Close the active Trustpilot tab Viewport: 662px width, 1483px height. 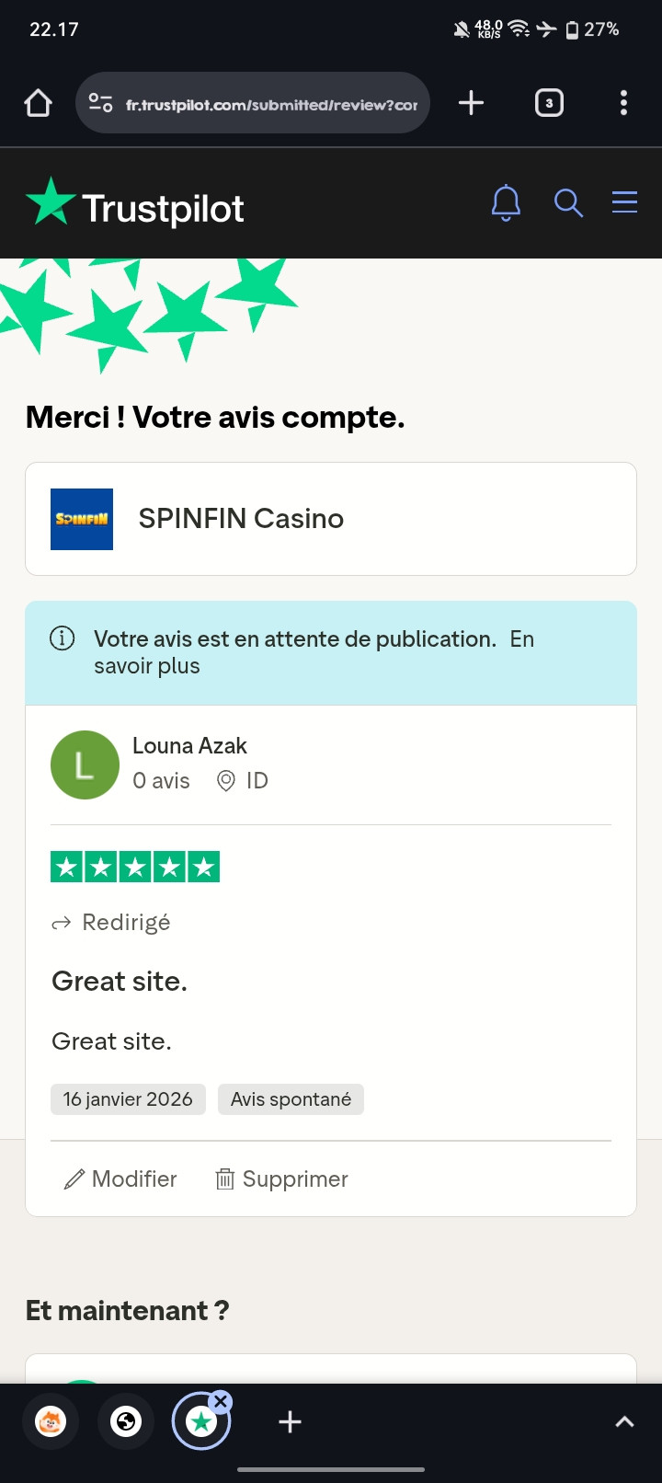[221, 1402]
